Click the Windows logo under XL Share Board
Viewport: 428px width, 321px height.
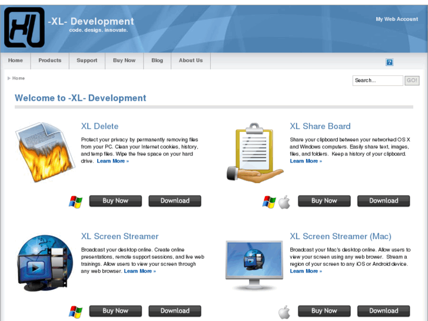269,202
